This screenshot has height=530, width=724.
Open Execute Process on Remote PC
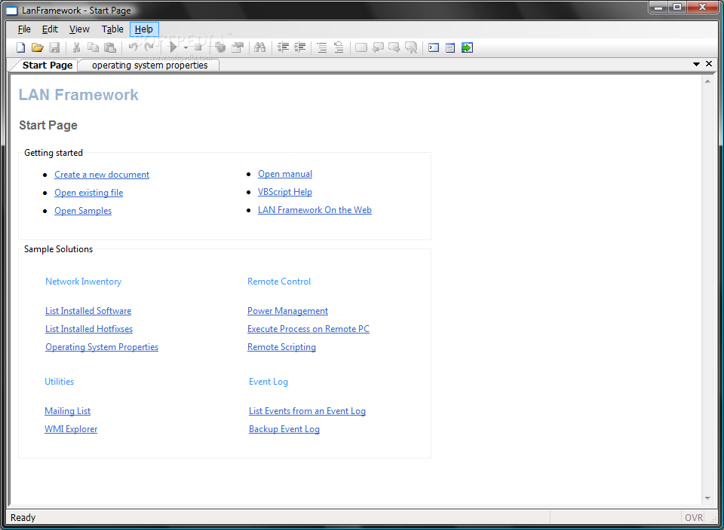[308, 328]
